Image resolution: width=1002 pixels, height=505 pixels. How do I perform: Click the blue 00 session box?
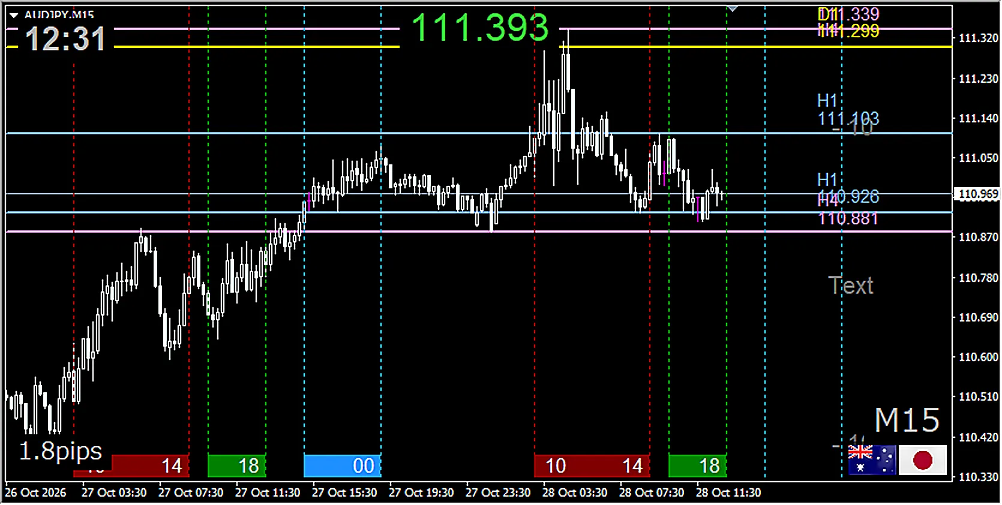(342, 466)
